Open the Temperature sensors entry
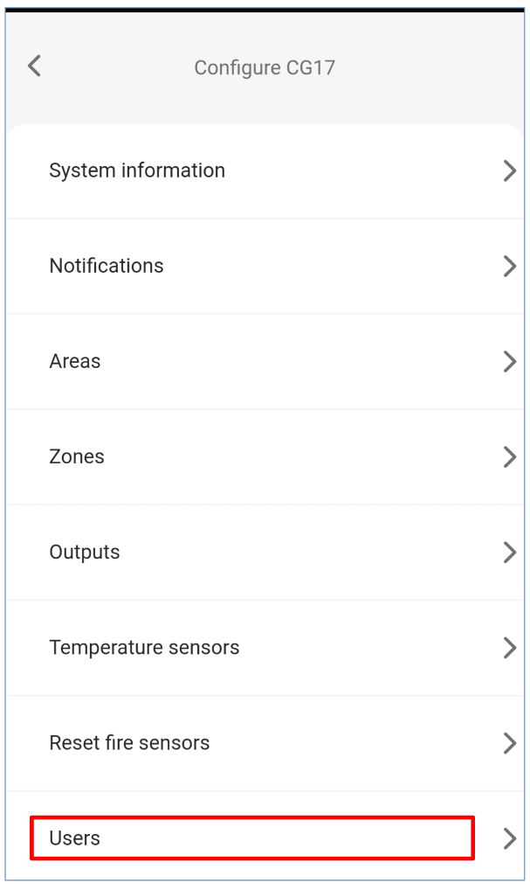Screen dimensions: 530x890 click(x=144, y=648)
